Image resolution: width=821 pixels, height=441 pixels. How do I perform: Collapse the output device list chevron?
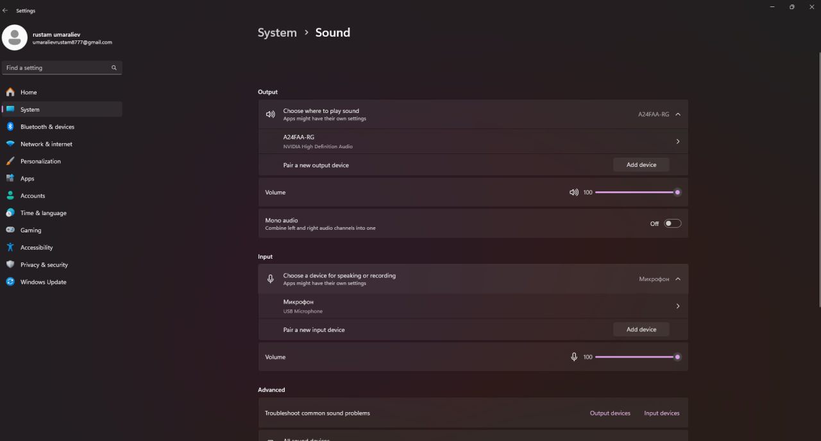tap(678, 114)
